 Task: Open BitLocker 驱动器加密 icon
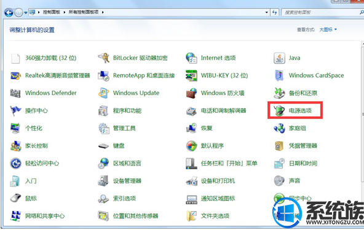tap(103, 58)
